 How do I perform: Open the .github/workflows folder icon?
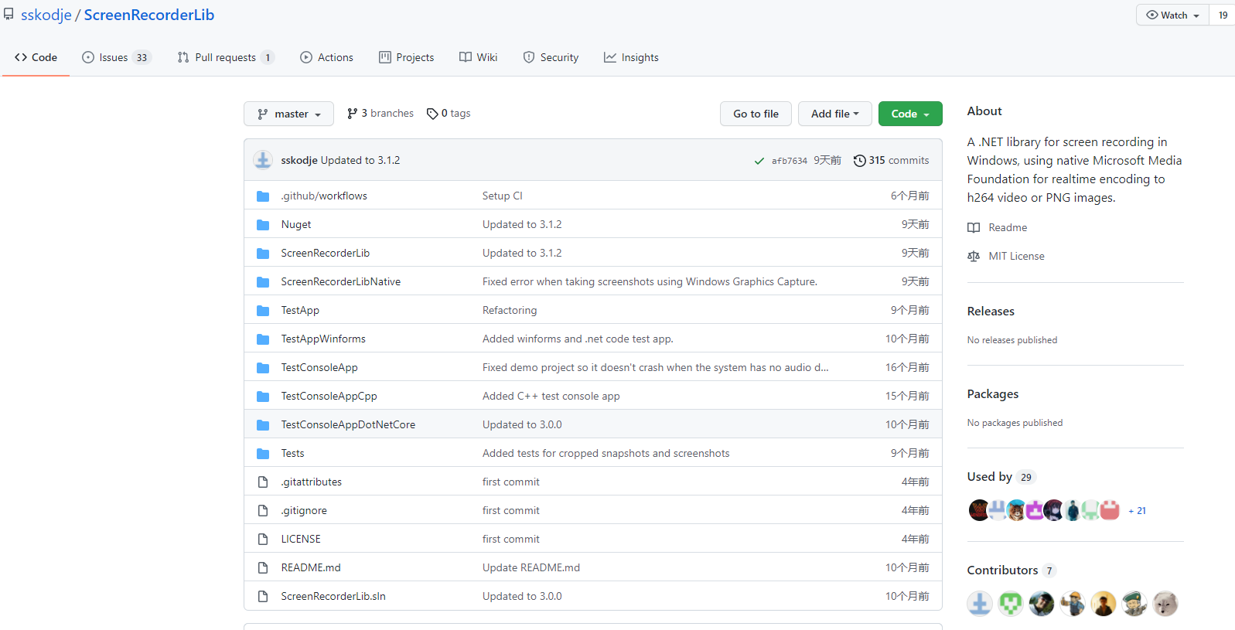(x=263, y=196)
